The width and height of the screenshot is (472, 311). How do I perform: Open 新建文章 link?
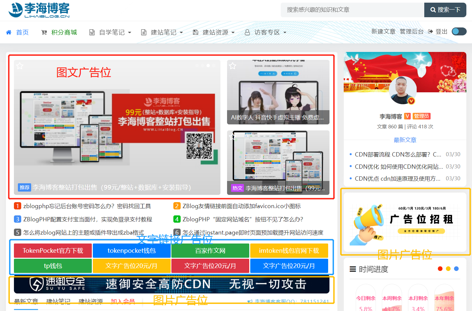point(383,31)
